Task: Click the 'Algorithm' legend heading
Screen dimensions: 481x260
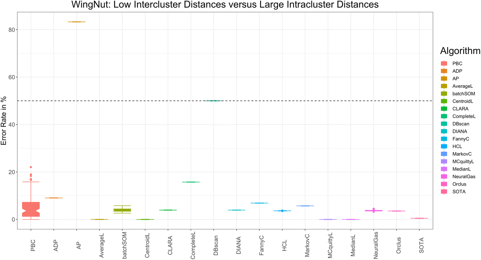Action: pos(460,51)
